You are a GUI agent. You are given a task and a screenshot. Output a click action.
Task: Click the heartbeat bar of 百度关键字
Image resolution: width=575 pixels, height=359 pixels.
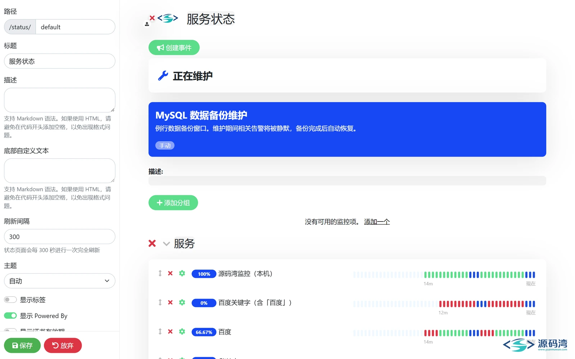(x=444, y=304)
